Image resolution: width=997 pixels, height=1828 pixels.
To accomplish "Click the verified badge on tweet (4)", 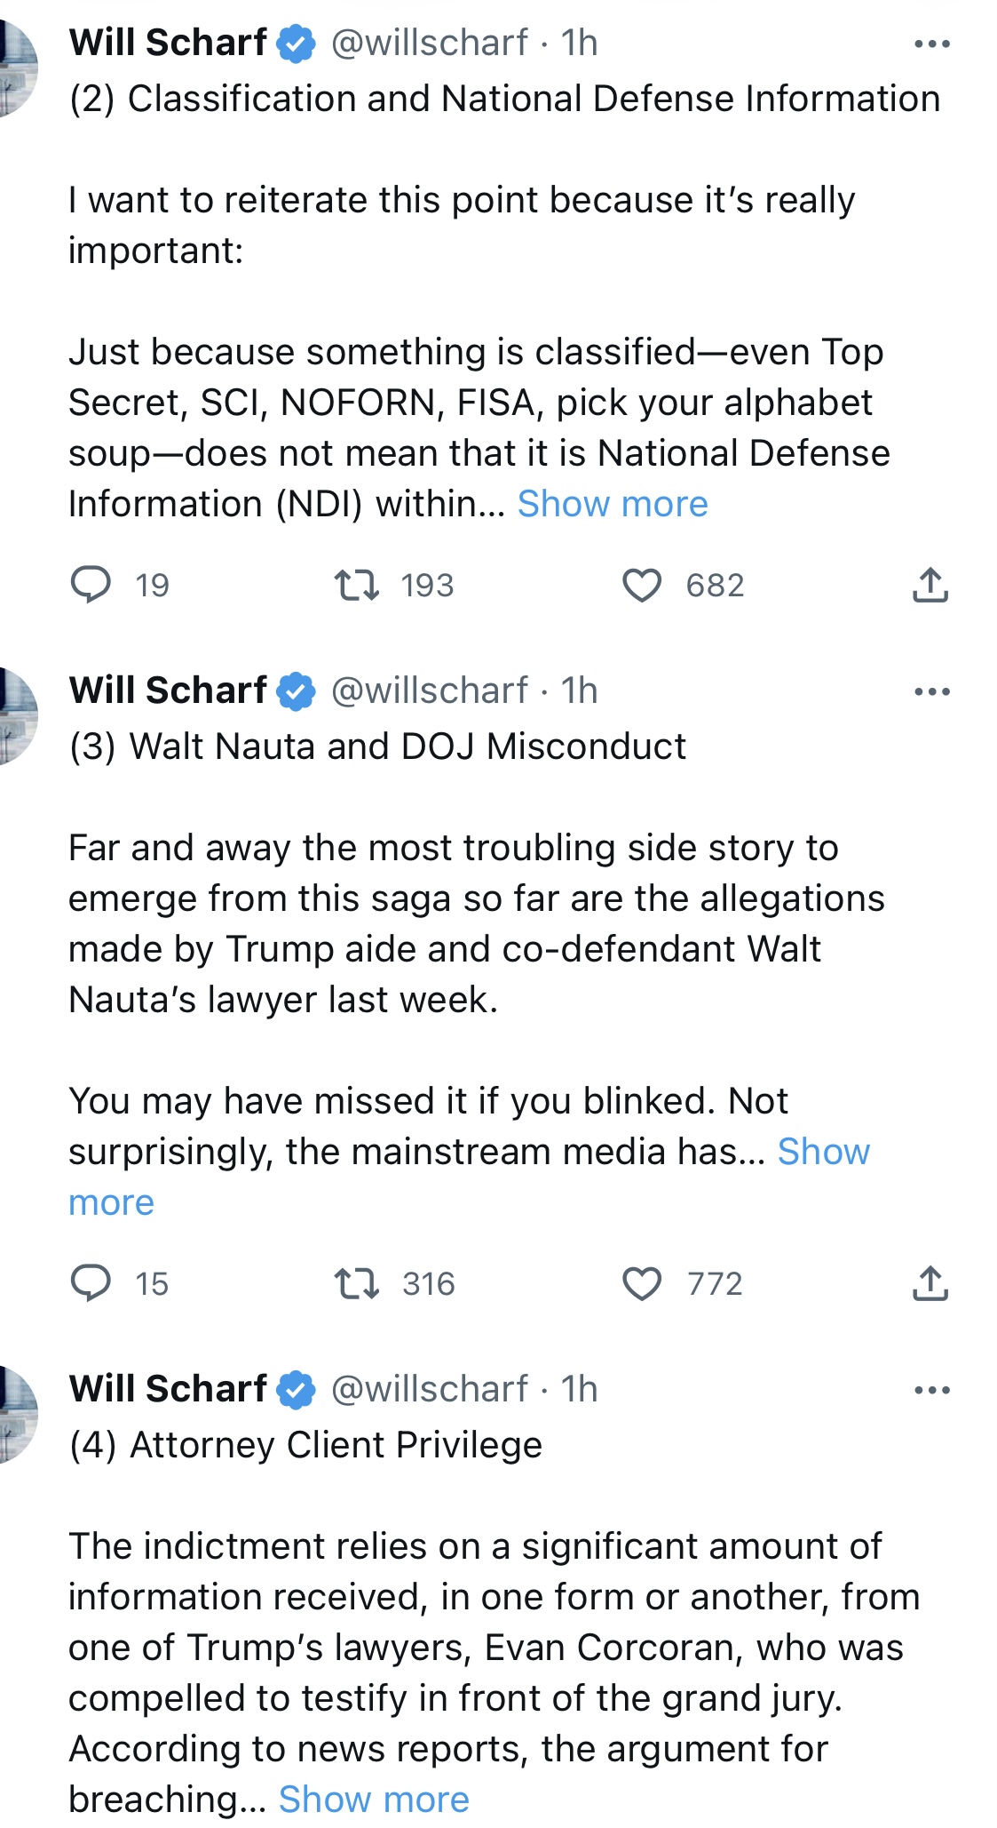I will point(297,1390).
